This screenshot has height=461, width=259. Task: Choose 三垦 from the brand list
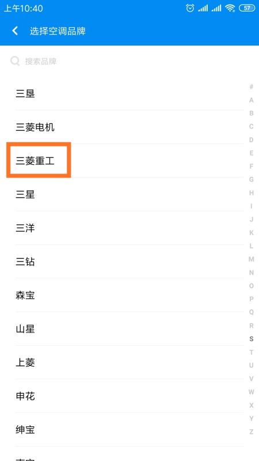point(129,94)
